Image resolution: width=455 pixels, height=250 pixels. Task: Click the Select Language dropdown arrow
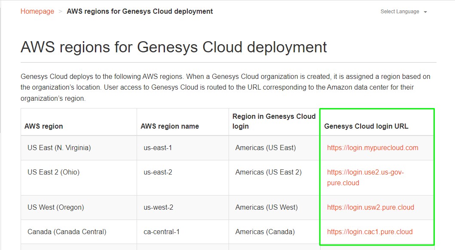[x=425, y=12]
